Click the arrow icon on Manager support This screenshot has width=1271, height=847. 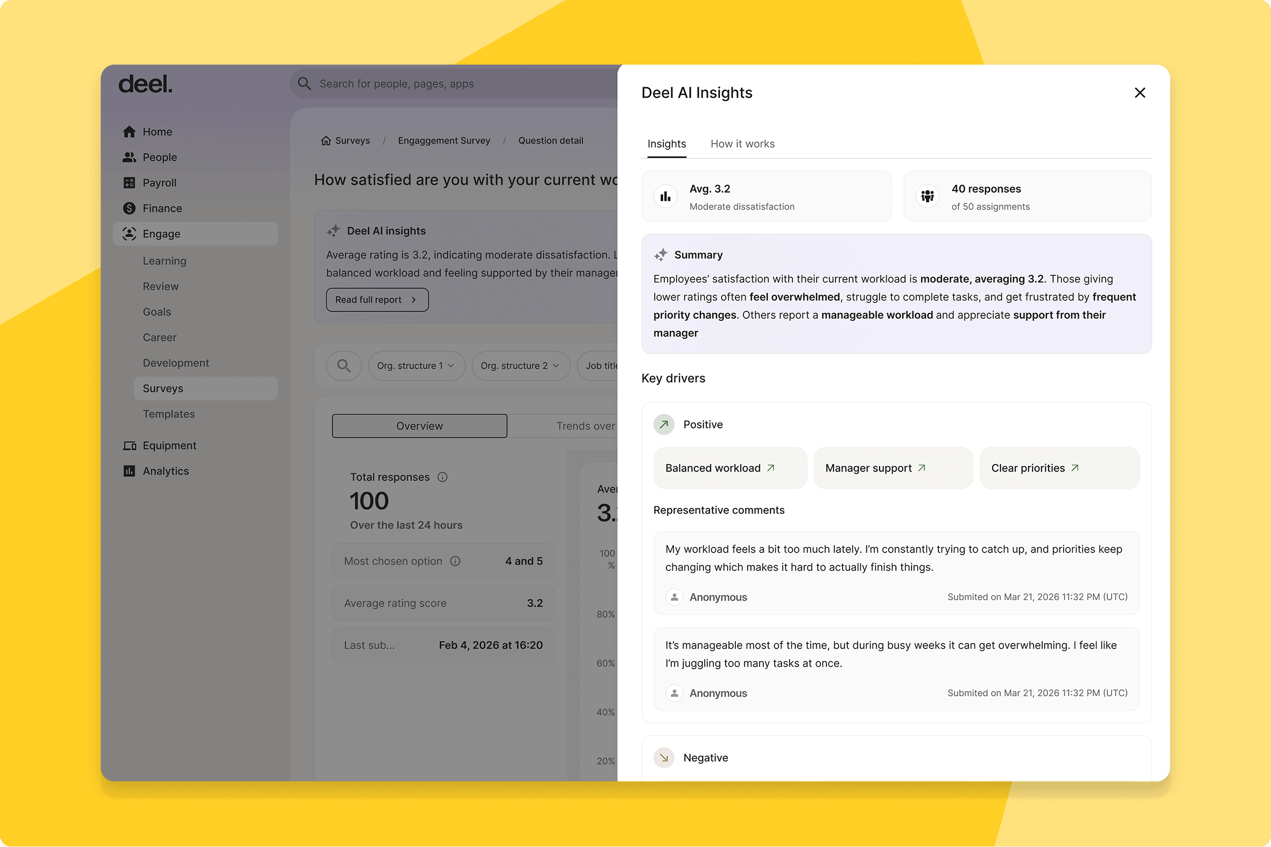(x=922, y=468)
